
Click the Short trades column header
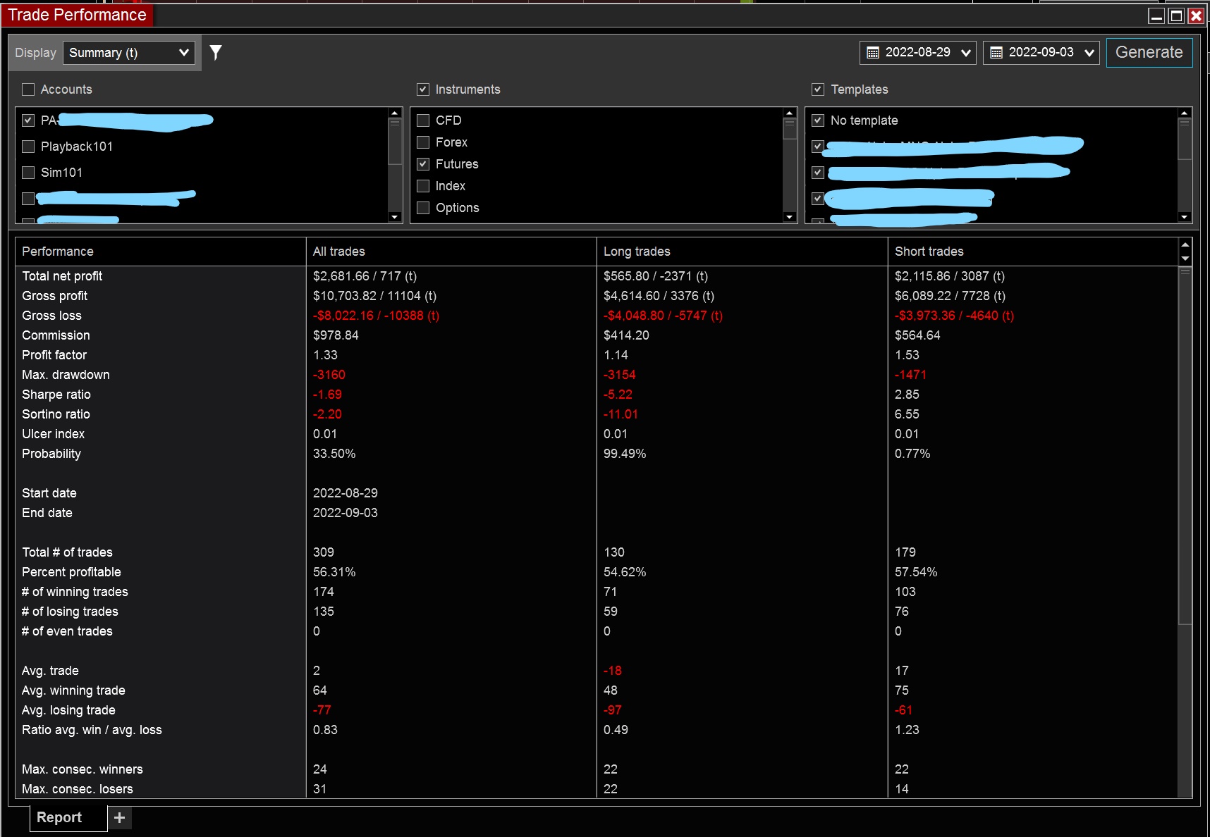tap(1033, 252)
